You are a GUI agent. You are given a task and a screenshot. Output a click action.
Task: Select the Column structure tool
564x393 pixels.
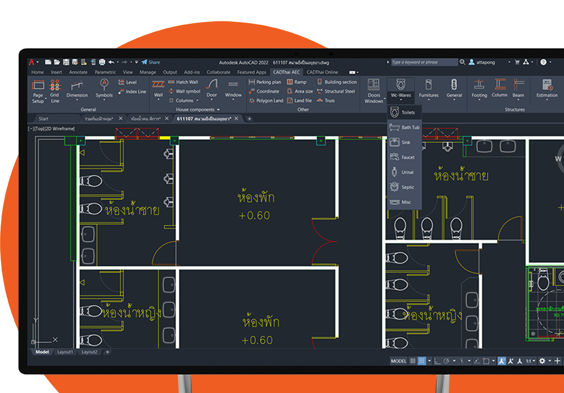pyautogui.click(x=499, y=88)
